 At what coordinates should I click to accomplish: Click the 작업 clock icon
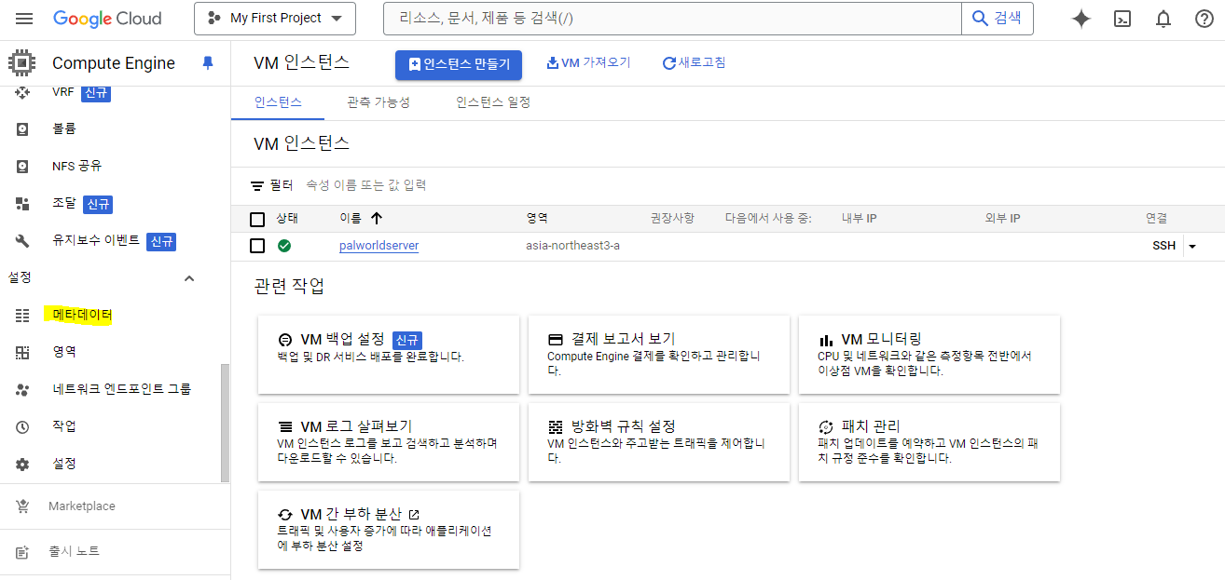[x=23, y=426]
